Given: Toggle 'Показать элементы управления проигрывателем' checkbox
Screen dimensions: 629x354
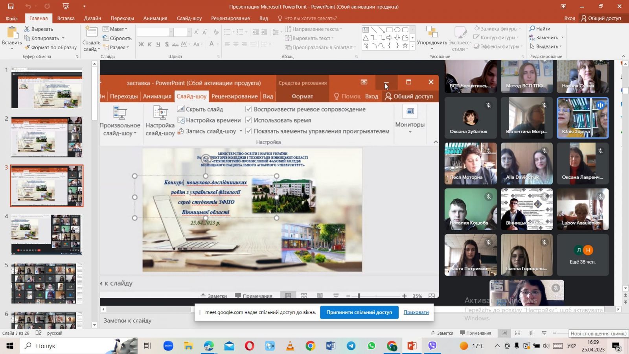Looking at the screenshot, I should point(248,131).
